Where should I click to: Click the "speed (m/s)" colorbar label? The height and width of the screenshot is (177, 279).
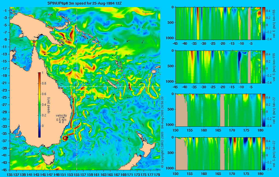click(x=49, y=105)
